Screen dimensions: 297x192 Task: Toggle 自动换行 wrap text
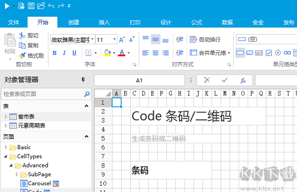205,39
